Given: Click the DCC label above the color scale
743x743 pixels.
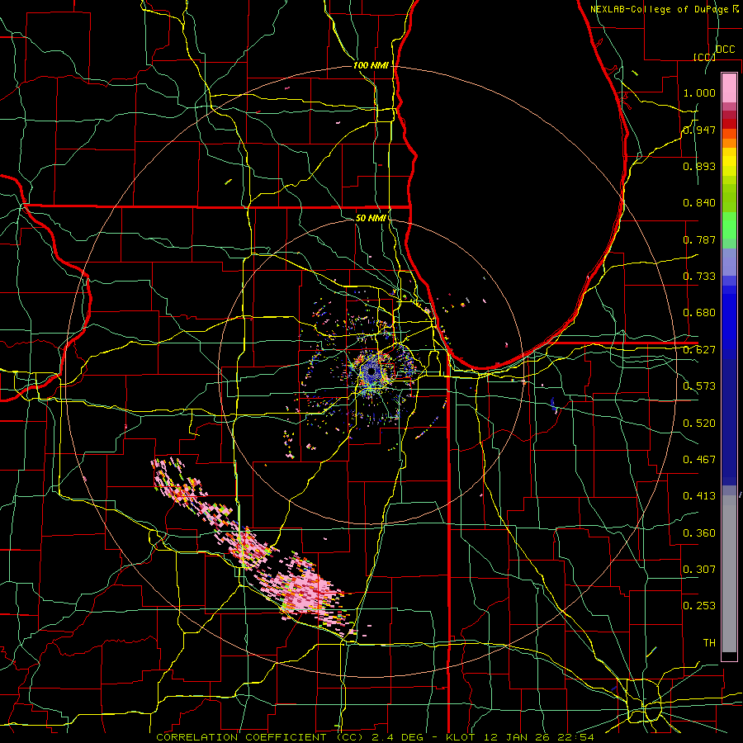Looking at the screenshot, I should pos(725,50).
